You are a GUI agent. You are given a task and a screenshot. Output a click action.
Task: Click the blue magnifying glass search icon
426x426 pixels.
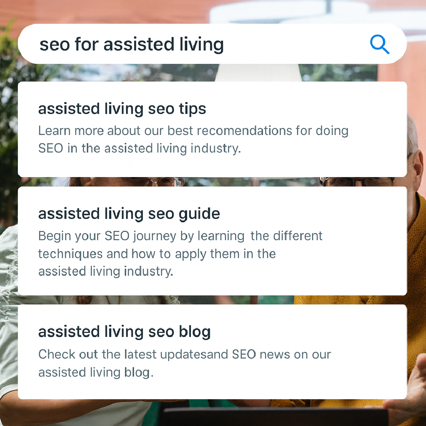click(379, 44)
